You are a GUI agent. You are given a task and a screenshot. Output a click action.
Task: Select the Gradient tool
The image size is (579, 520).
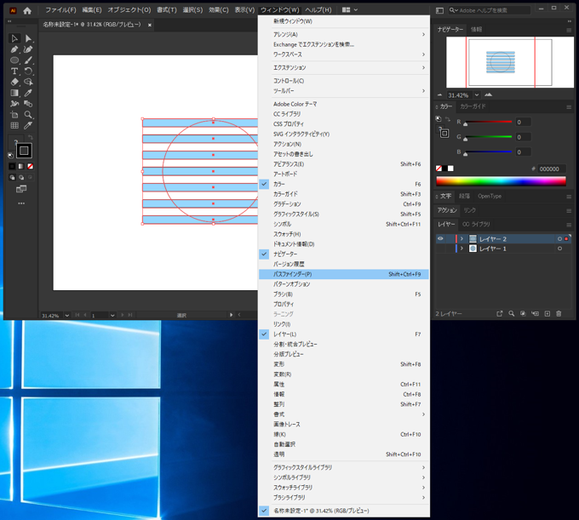click(14, 93)
